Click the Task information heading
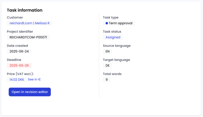The image size is (203, 117). pyautogui.click(x=24, y=10)
